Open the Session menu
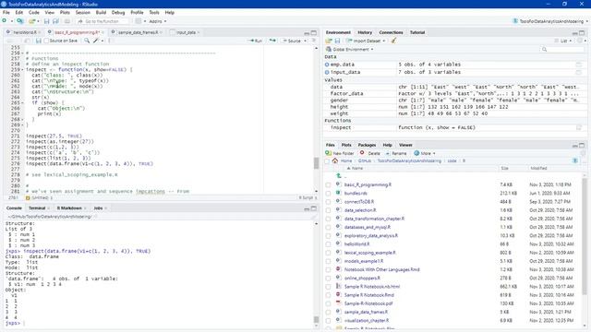This screenshot has width=591, height=332. pyautogui.click(x=82, y=12)
